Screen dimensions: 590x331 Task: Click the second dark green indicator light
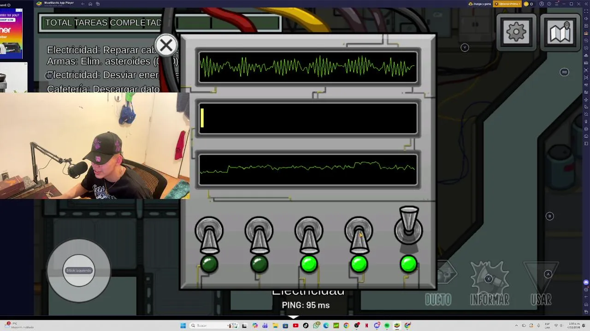pos(259,264)
